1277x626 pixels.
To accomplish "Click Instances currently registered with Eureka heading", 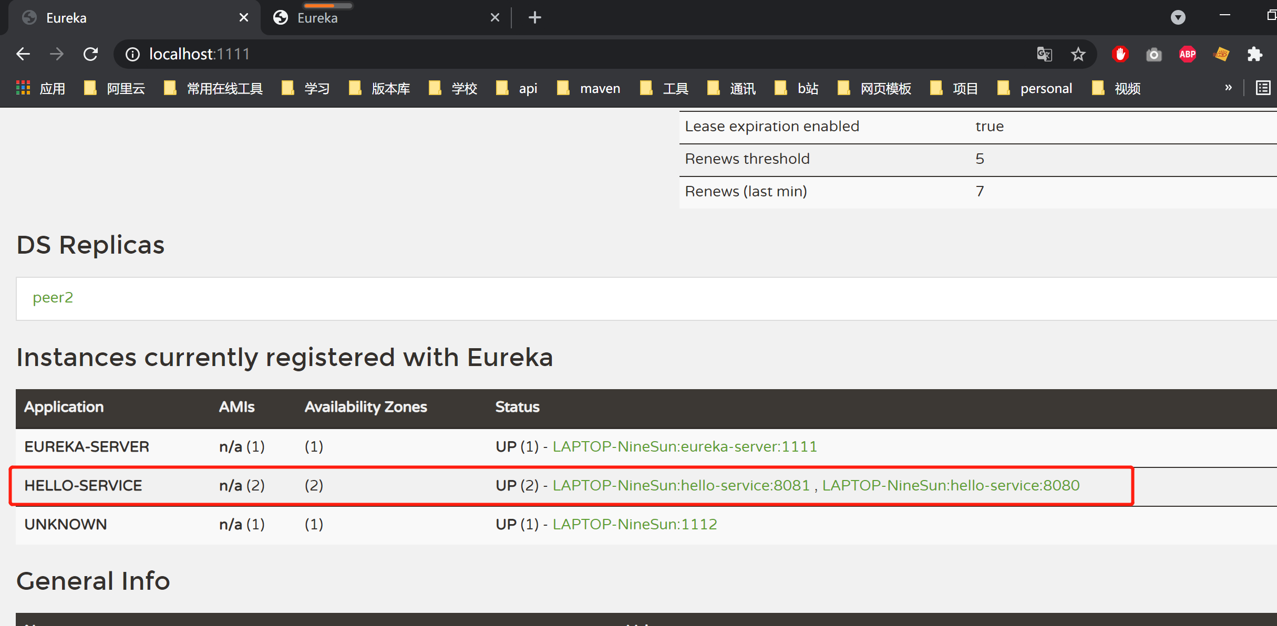I will [284, 357].
